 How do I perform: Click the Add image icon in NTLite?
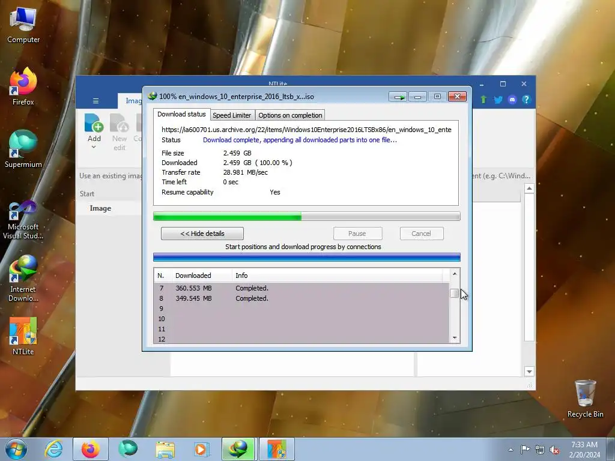pyautogui.click(x=94, y=125)
